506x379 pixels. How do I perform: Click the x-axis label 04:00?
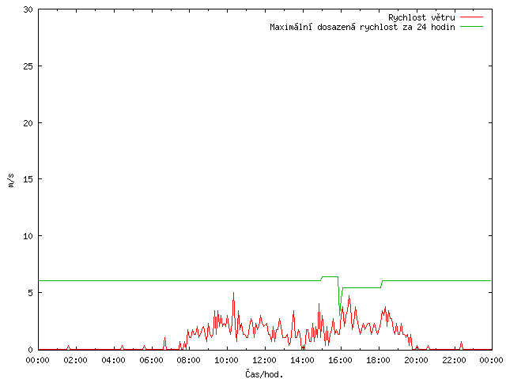click(113, 360)
